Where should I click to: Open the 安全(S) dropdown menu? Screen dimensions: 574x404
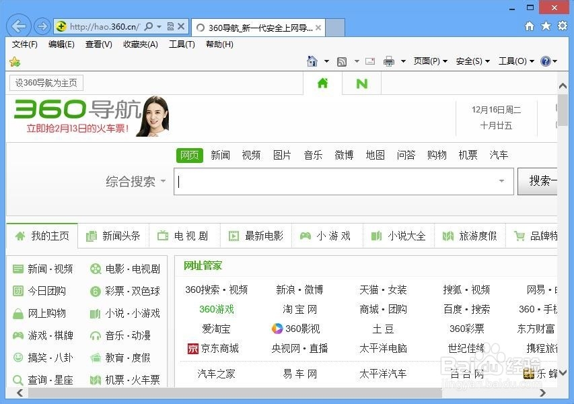(472, 61)
